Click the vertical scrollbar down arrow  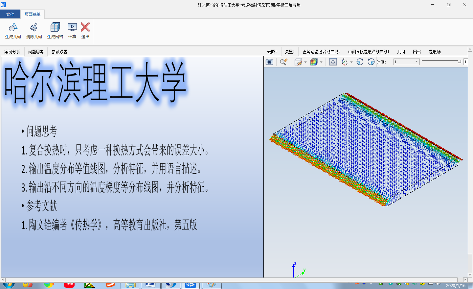(x=470, y=275)
